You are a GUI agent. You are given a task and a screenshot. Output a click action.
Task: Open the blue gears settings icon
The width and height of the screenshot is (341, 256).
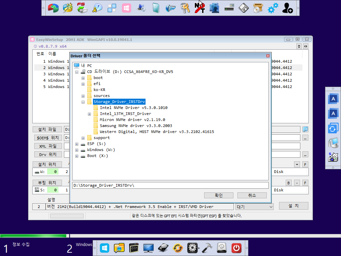273,8
